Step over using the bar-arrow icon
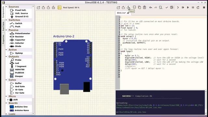This screenshot has width=208, height=117. coord(183,7)
